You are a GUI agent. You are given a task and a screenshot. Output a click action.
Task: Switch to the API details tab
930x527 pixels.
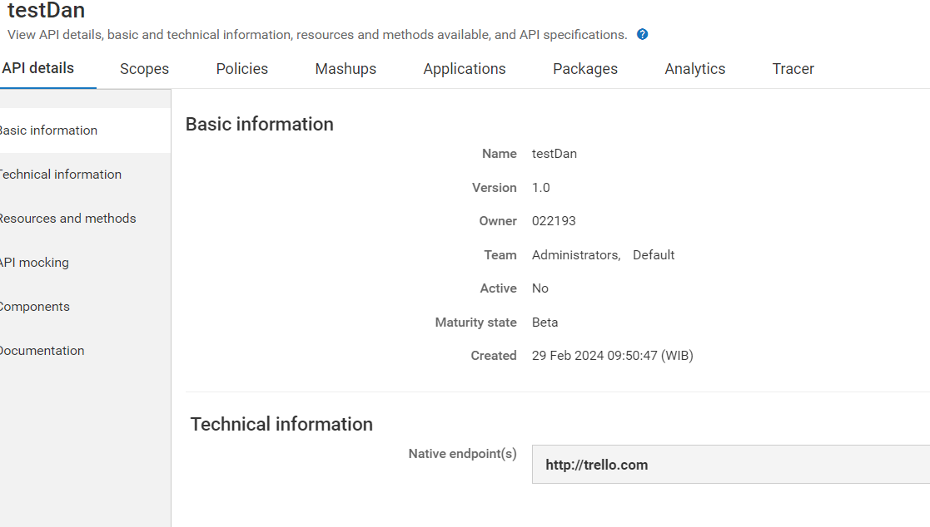38,68
